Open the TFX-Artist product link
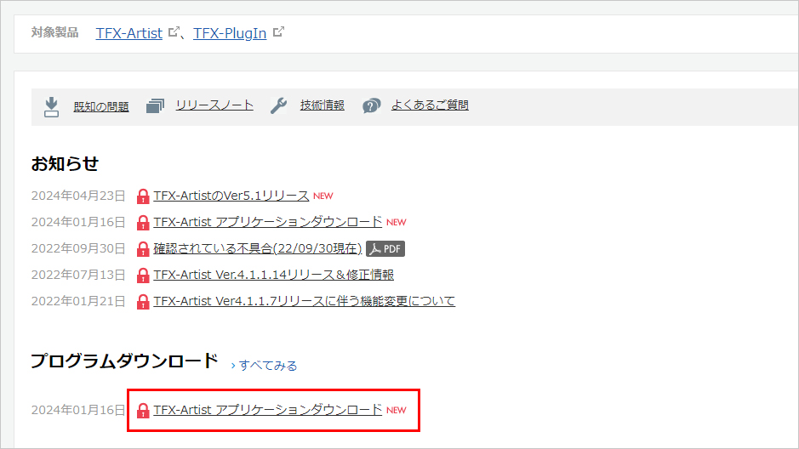Image resolution: width=799 pixels, height=449 pixels. (x=129, y=33)
